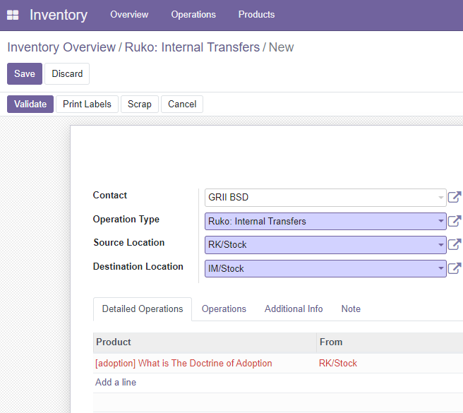Click the Print Labels button
Image resolution: width=463 pixels, height=413 pixels.
(87, 104)
